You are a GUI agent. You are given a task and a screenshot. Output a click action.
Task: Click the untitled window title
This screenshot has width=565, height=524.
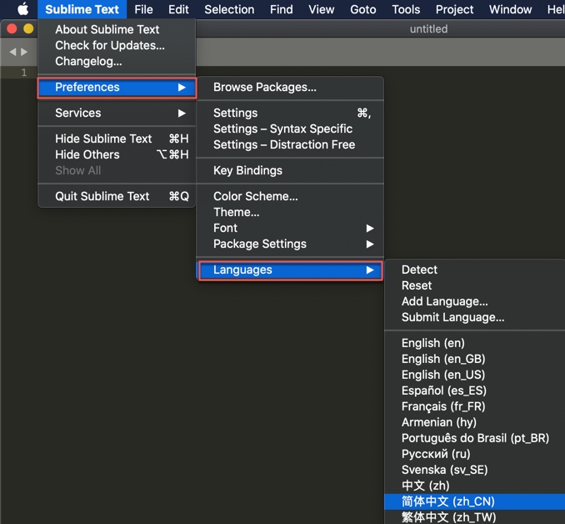(428, 29)
